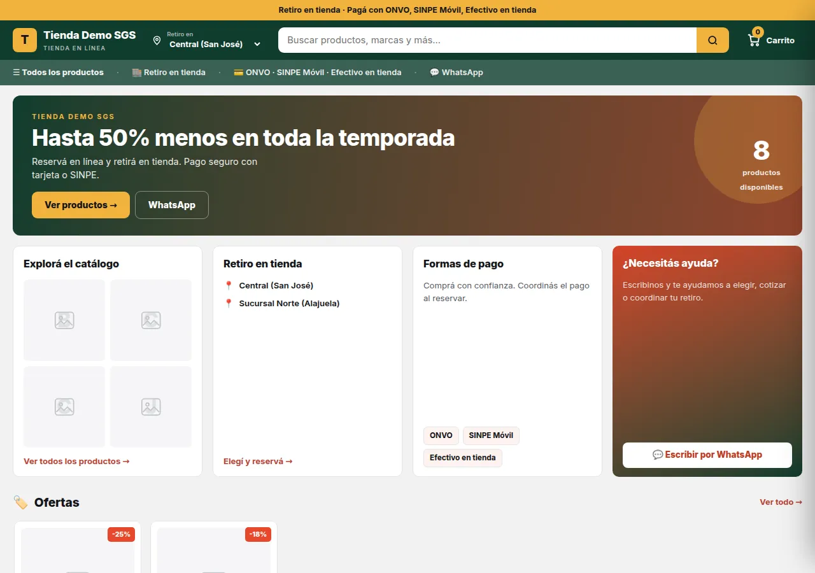Click the Hasta 50% menos headline
815x573 pixels.
(x=243, y=138)
